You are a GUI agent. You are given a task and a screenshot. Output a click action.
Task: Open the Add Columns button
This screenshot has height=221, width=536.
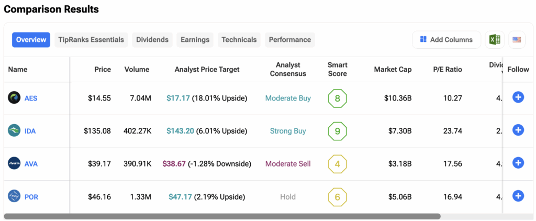tap(446, 40)
